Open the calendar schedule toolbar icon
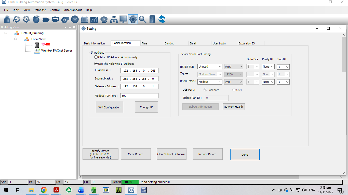Screen dimensions: 348x195 click(x=84, y=19)
